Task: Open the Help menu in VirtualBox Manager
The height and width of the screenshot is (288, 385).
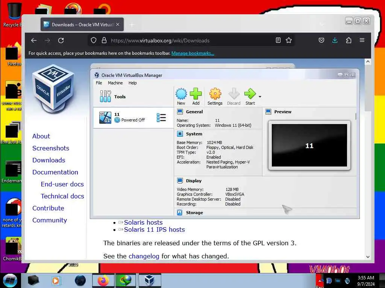Action: (133, 83)
